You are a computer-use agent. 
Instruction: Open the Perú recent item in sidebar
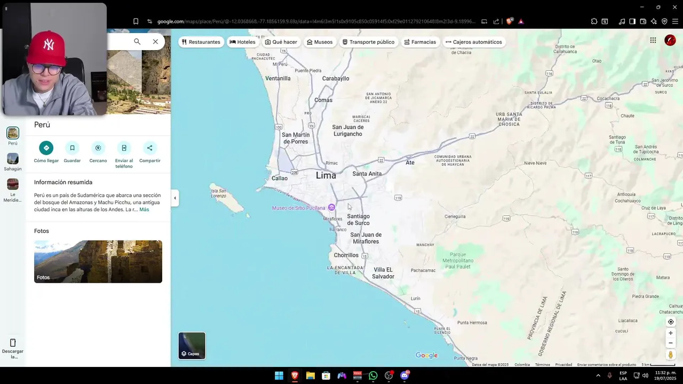point(13,136)
